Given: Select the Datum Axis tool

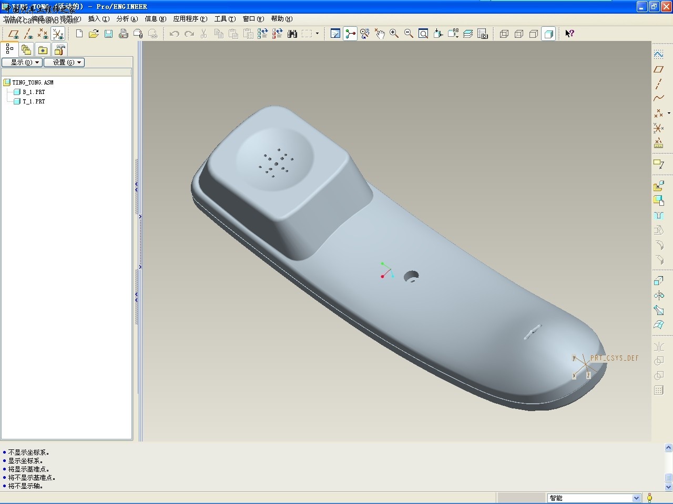Looking at the screenshot, I should tap(658, 84).
